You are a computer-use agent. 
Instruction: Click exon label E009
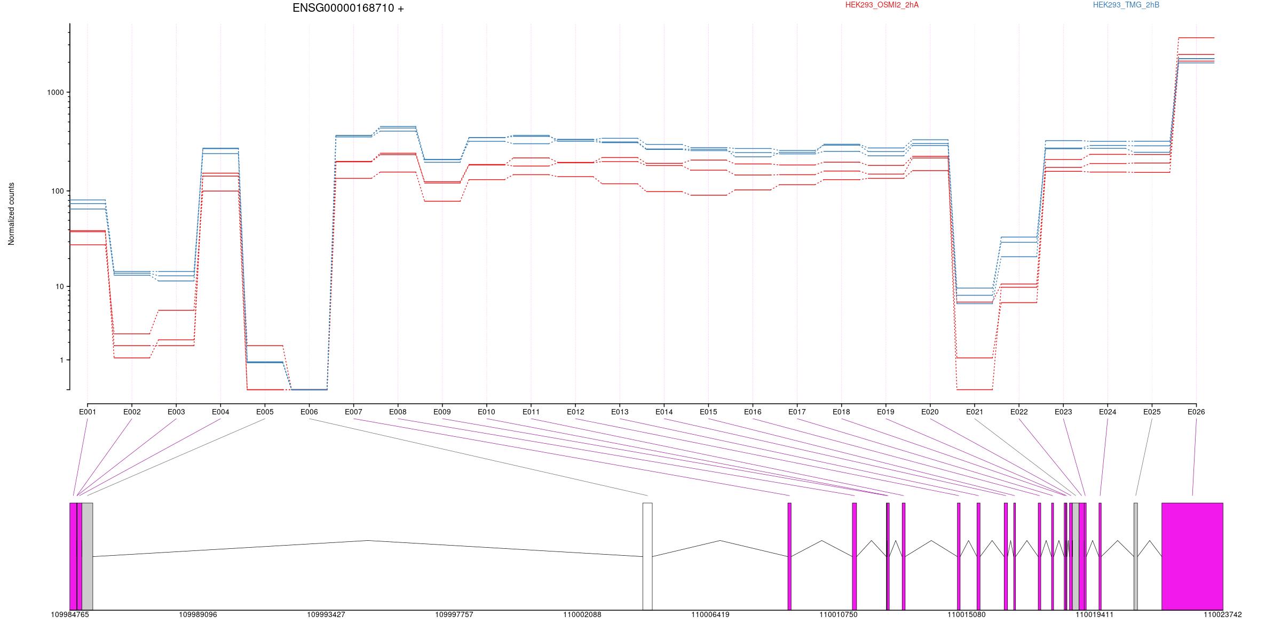tap(442, 412)
